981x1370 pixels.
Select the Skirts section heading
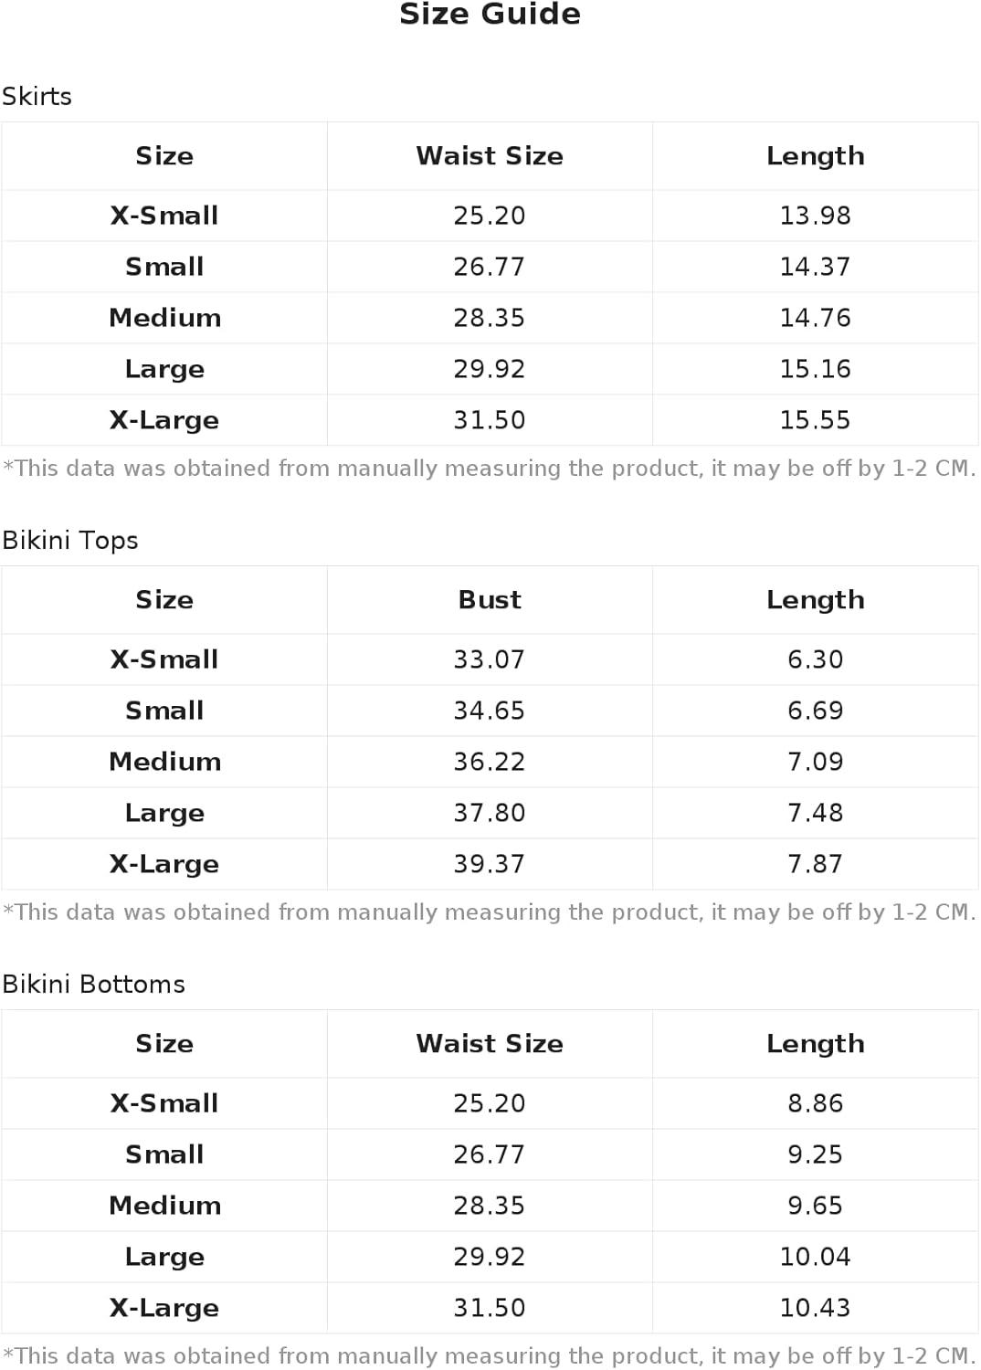point(37,96)
